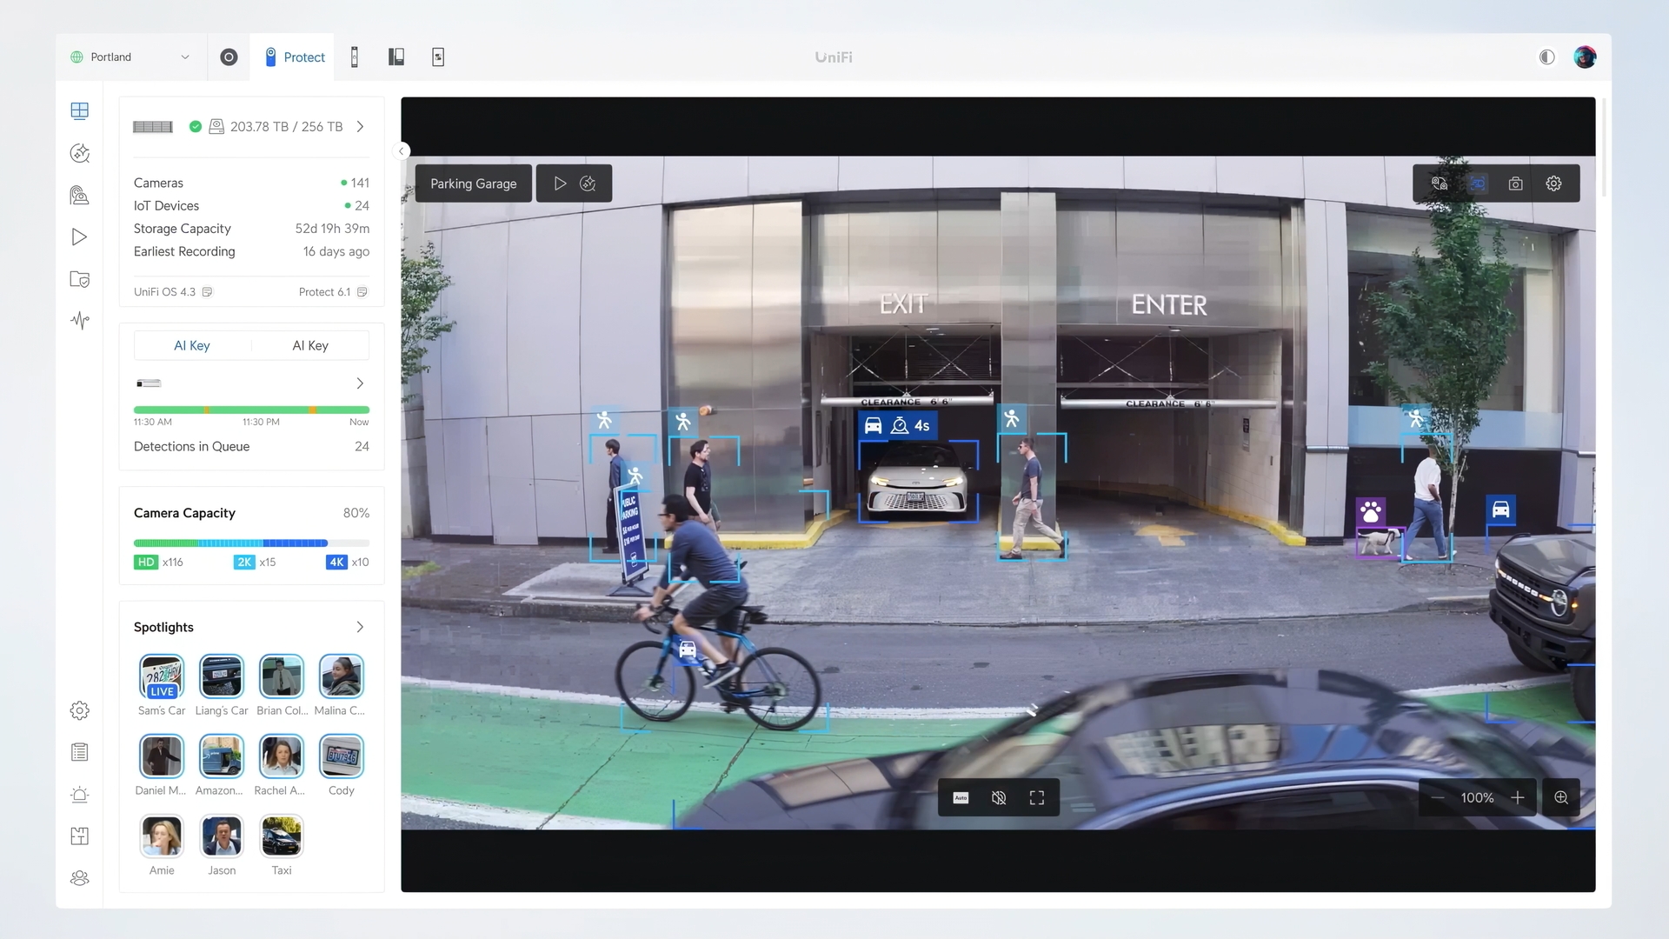
Task: Unmute the camera audio
Action: point(998,797)
